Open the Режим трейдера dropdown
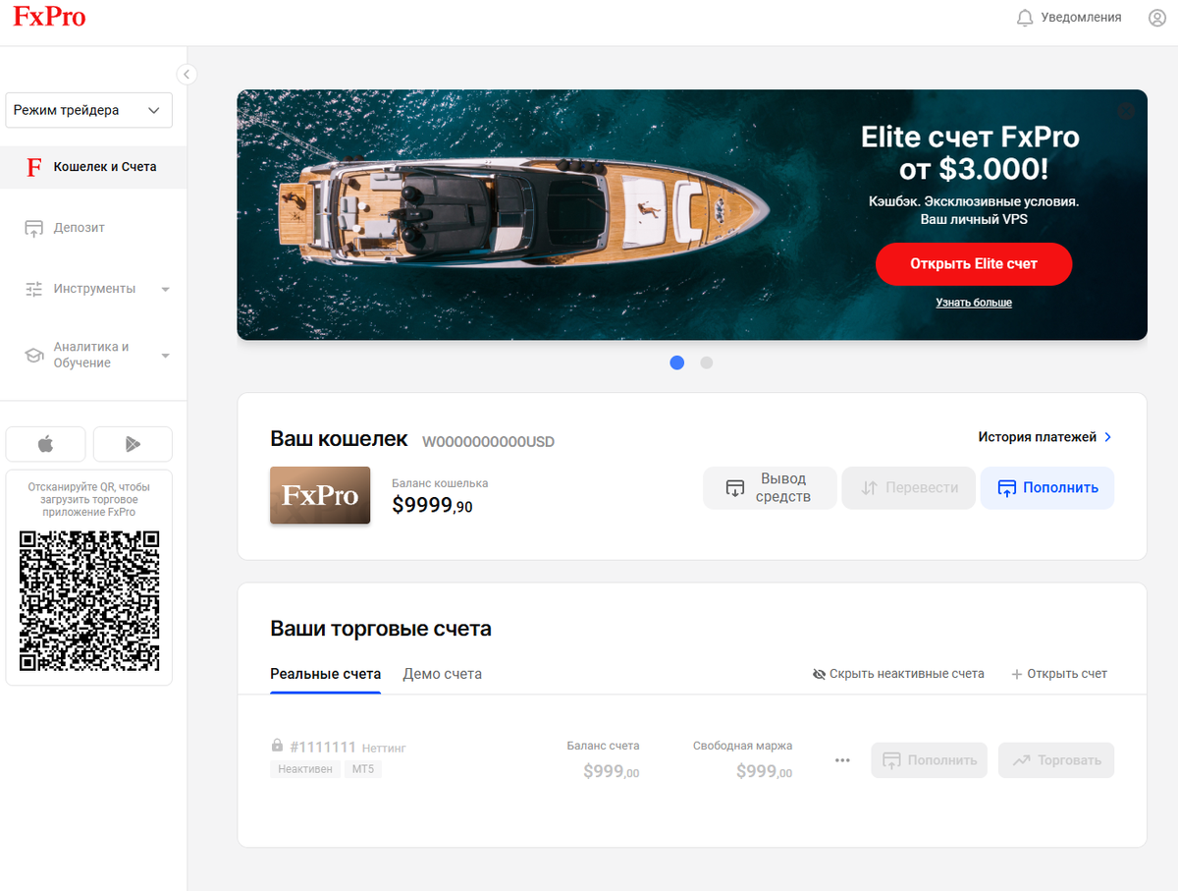The width and height of the screenshot is (1178, 891). pos(88,110)
